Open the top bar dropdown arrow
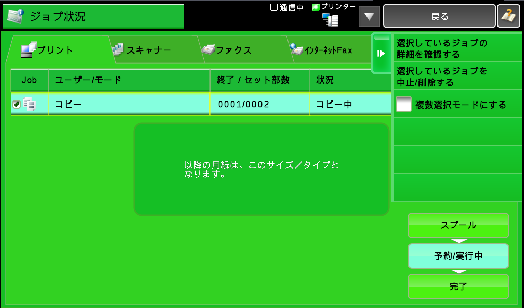This screenshot has width=524, height=308. pos(369,16)
